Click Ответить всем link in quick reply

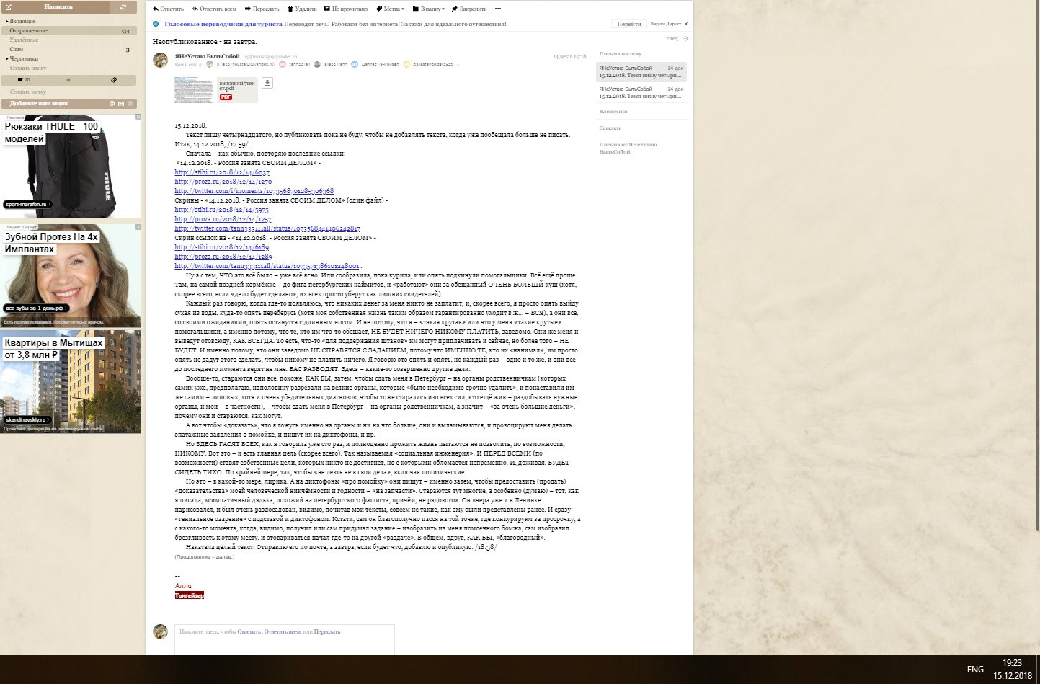click(282, 631)
